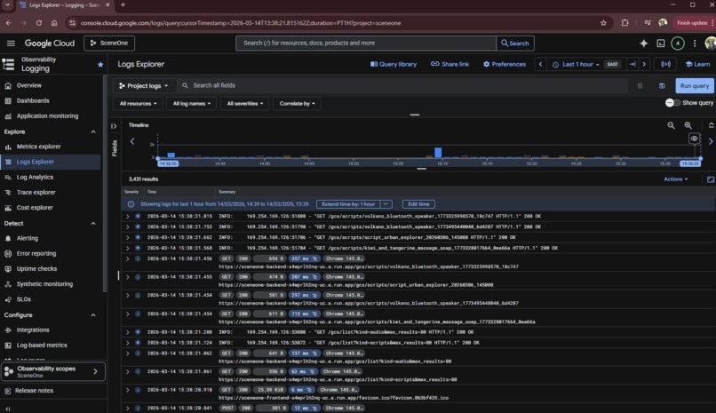Screen dimensions: 716x413
Task: Go to previous time range arrow
Action: point(540,64)
